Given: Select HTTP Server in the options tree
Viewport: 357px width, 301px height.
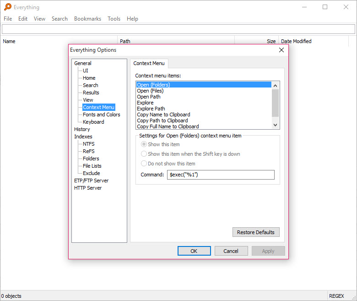Looking at the screenshot, I should coord(88,188).
